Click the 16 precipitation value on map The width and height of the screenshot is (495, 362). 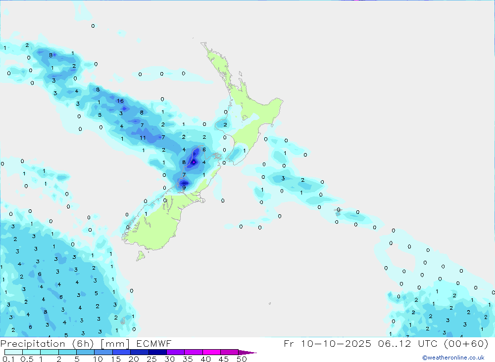[120, 101]
